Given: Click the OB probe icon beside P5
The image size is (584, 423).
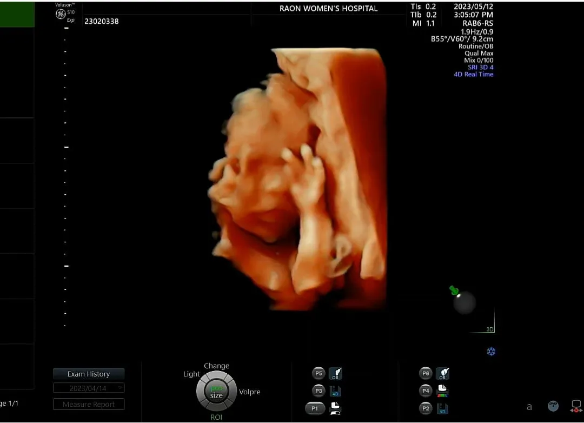Looking at the screenshot, I should pos(336,373).
